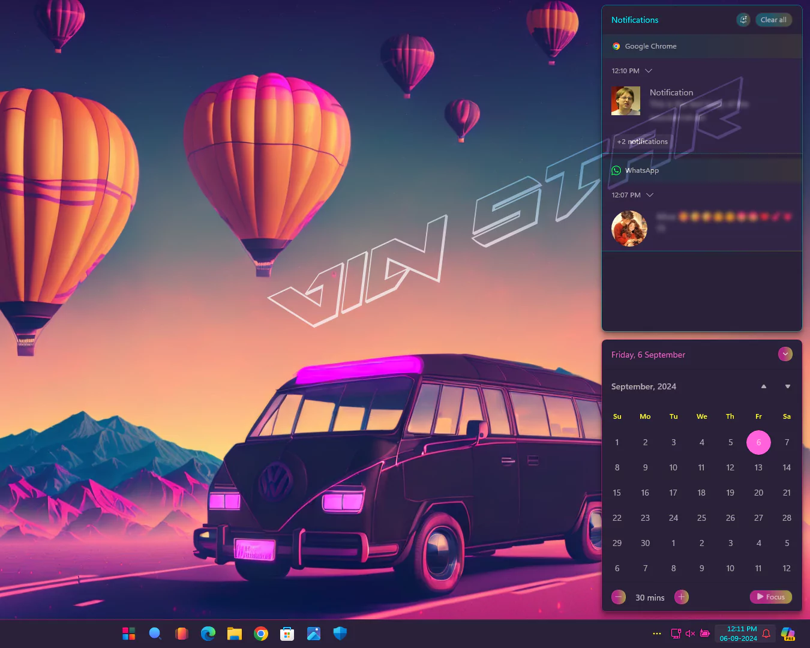Decrease focus time with minus button
This screenshot has height=648, width=810.
(x=619, y=597)
